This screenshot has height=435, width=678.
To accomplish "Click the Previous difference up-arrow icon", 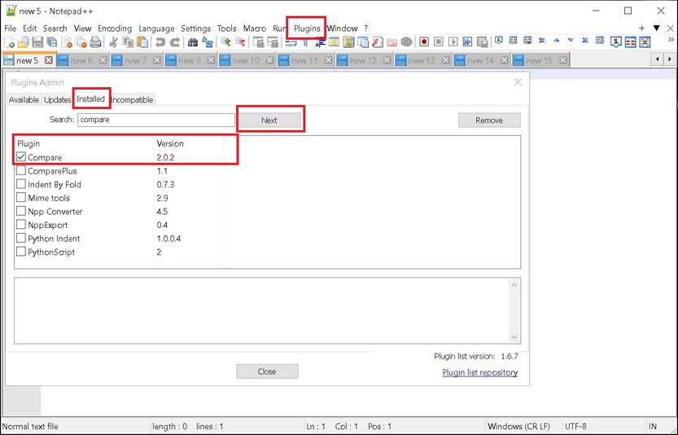I will click(x=557, y=40).
